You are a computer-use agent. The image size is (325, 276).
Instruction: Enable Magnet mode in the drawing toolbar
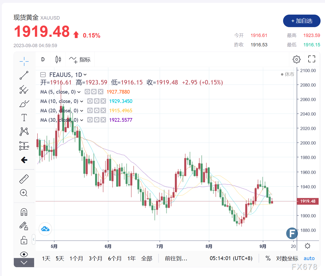(x=24, y=212)
